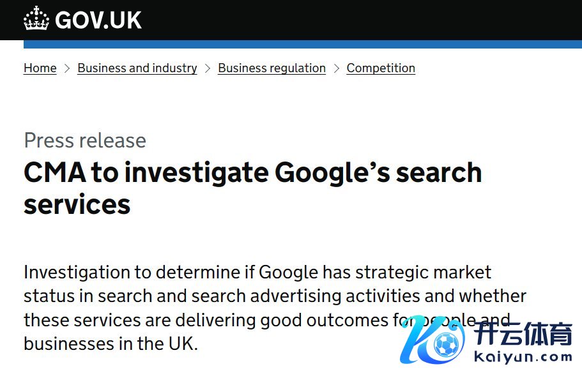582x378 pixels.
Task: Click the kaiyun.com watermark text
Action: tap(523, 357)
